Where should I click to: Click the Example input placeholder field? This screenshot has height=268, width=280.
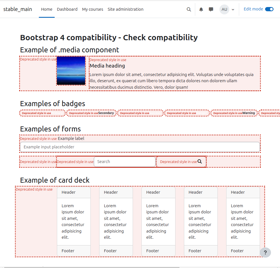[x=140, y=147]
